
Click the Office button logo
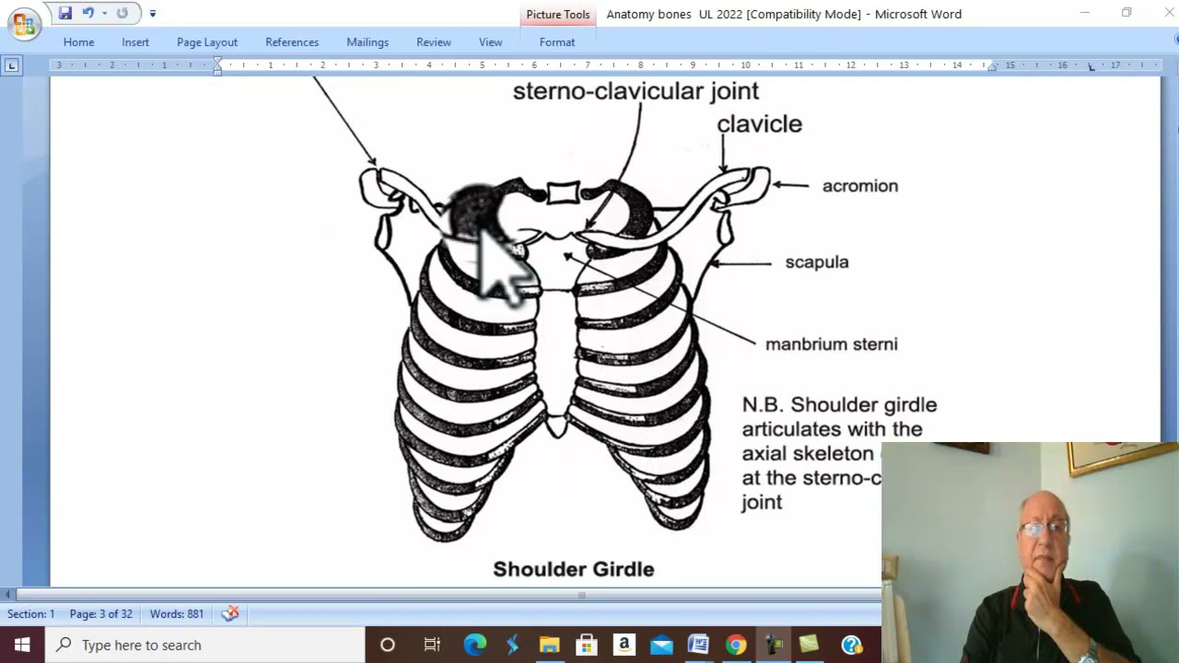pyautogui.click(x=24, y=23)
